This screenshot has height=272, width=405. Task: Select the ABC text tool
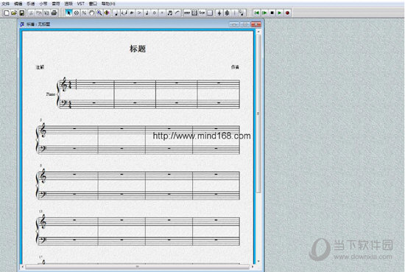pos(187,13)
